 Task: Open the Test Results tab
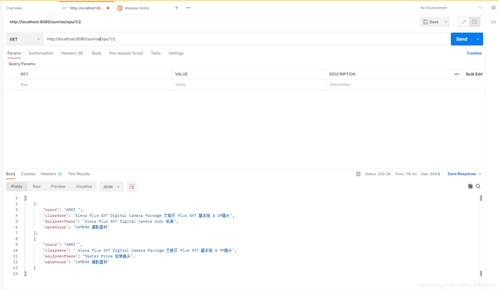coord(79,174)
